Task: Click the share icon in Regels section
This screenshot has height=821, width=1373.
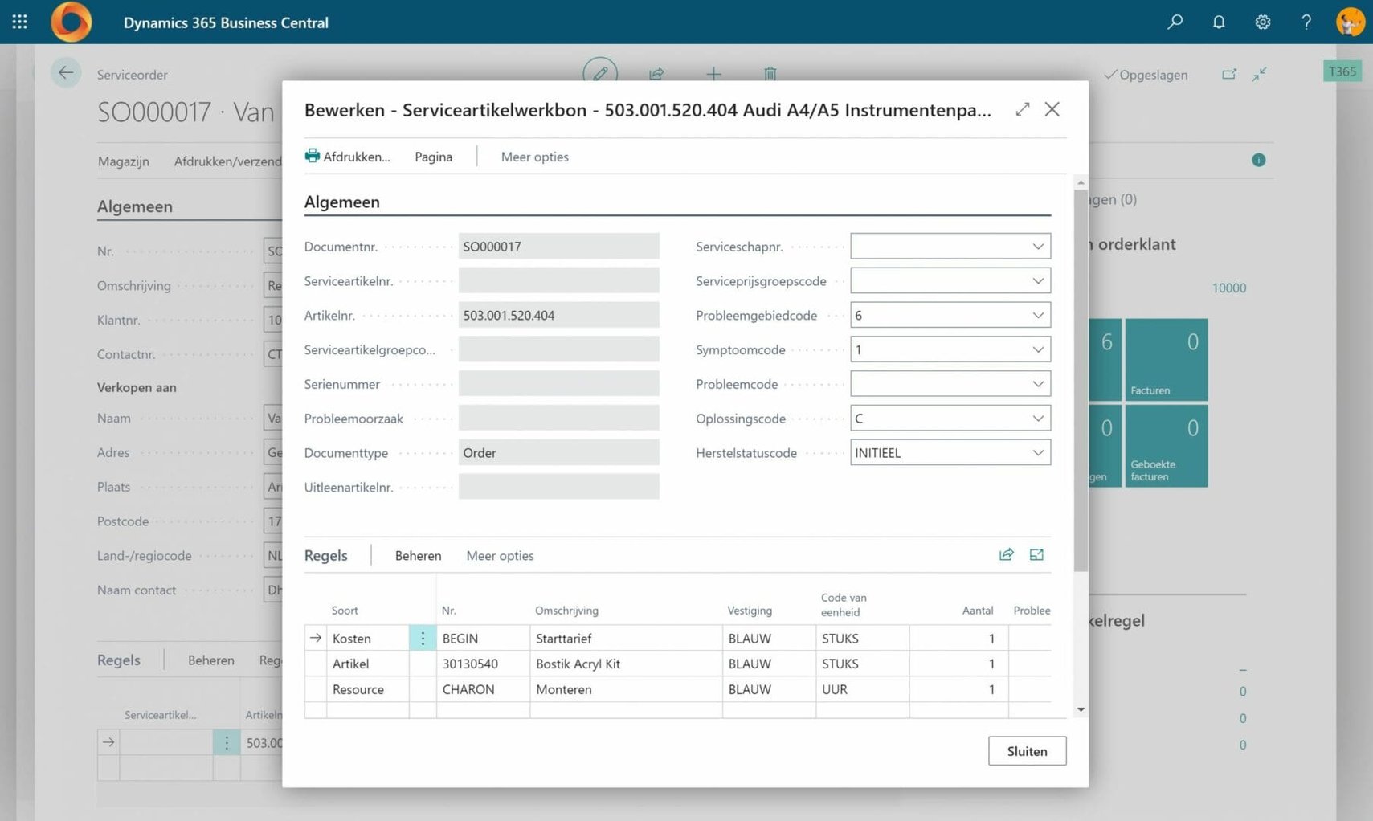Action: [x=1006, y=554]
